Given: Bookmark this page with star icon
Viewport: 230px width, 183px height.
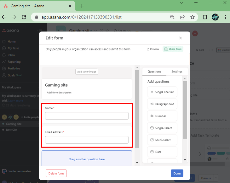Looking at the screenshot, I should point(192,17).
